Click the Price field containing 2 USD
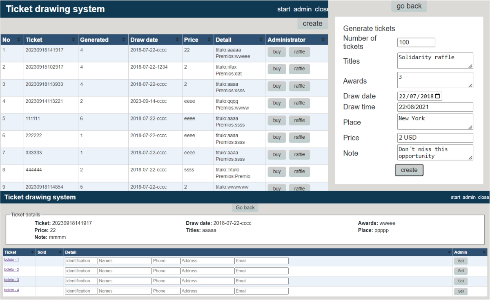This screenshot has width=490, height=300. pyautogui.click(x=435, y=138)
